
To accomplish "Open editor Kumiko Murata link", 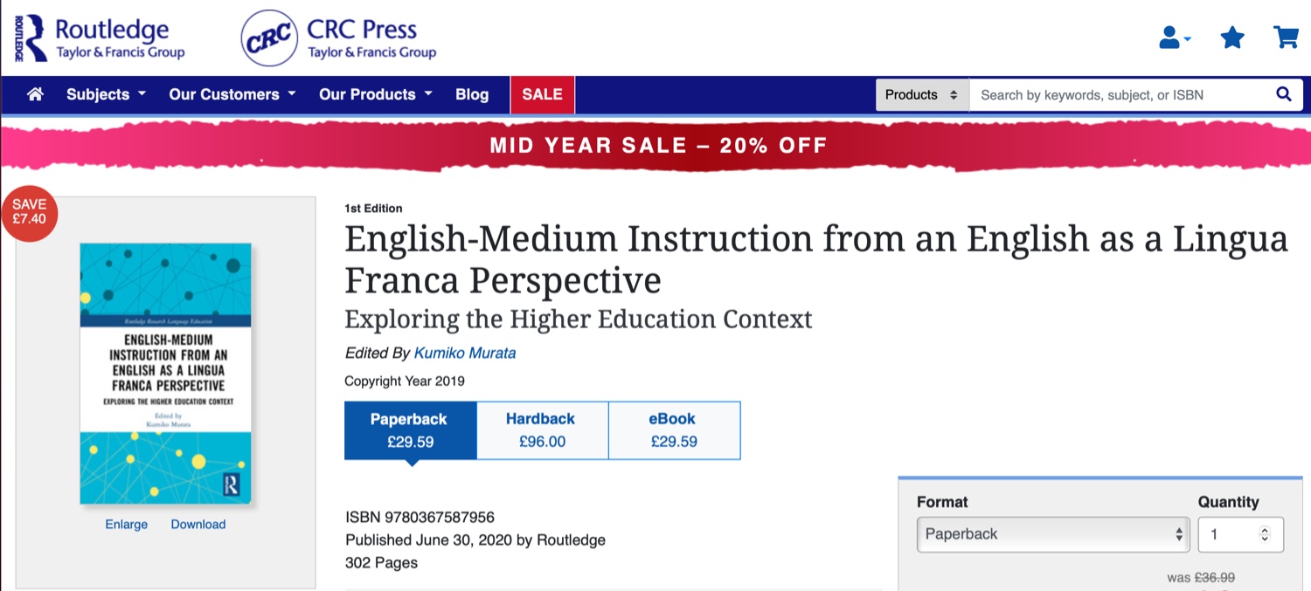I will pos(465,353).
